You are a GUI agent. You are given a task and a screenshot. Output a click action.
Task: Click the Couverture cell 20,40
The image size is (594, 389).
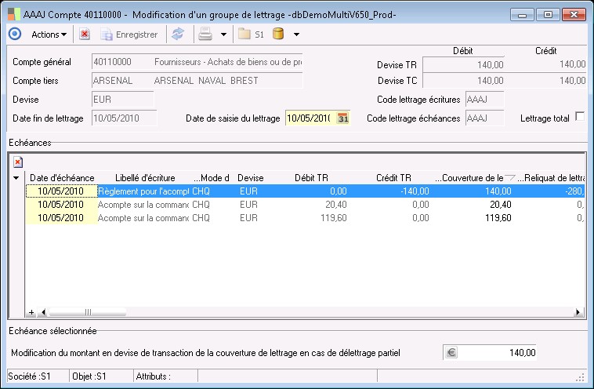[501, 205]
